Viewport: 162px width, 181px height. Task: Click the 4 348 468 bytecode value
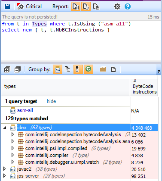[x=142, y=128]
